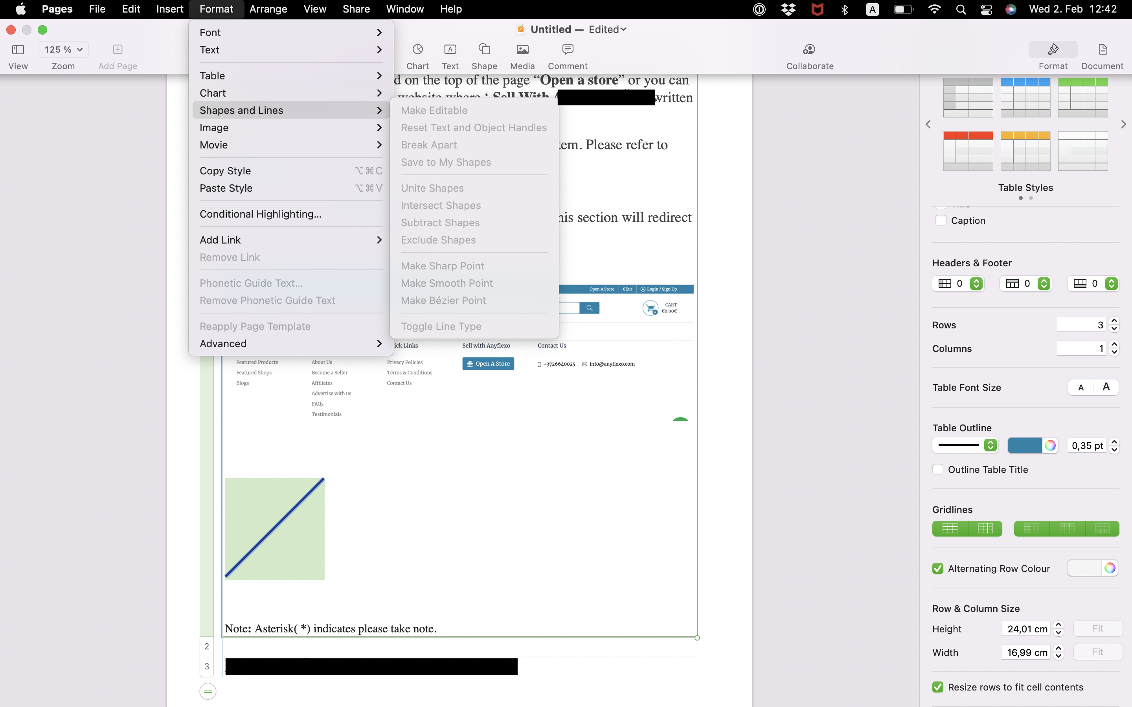Select the red header table style thumbnail
1132x707 pixels.
point(968,151)
